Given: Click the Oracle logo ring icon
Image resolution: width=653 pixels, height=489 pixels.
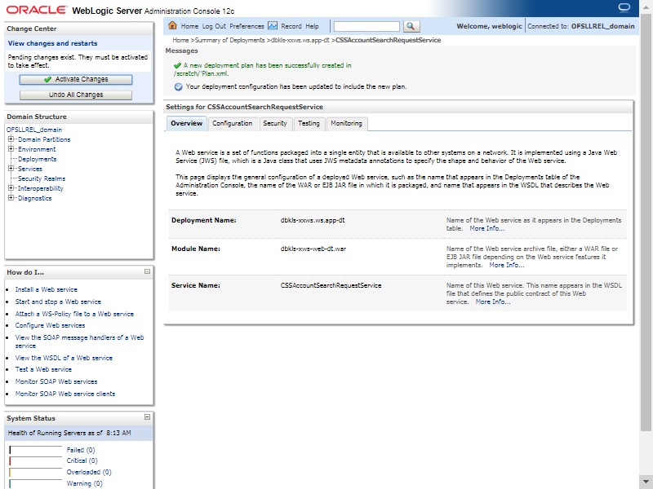Looking at the screenshot, I should (624, 7).
